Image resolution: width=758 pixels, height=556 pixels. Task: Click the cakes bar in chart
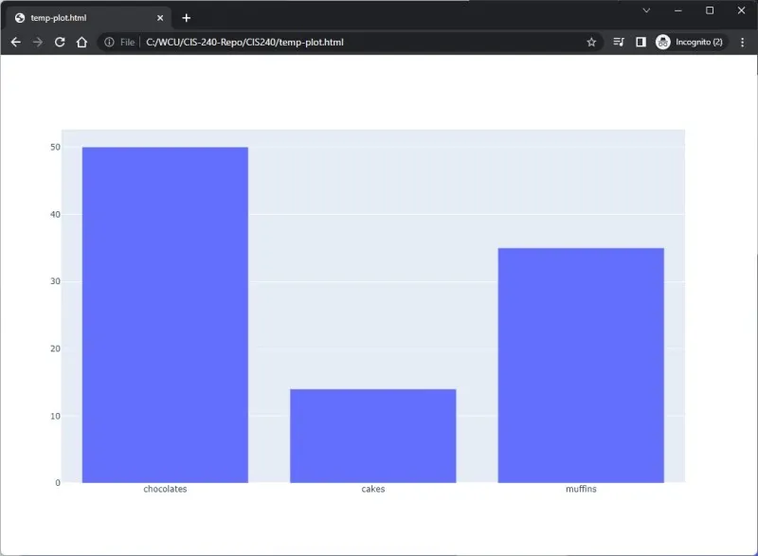point(372,436)
